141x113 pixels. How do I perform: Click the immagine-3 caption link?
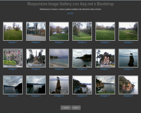[59, 42]
